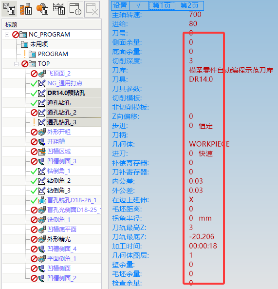Screen dimensions: 278x289
Task: Click the green check status of 钻倒角_2
Action: pyautogui.click(x=34, y=181)
